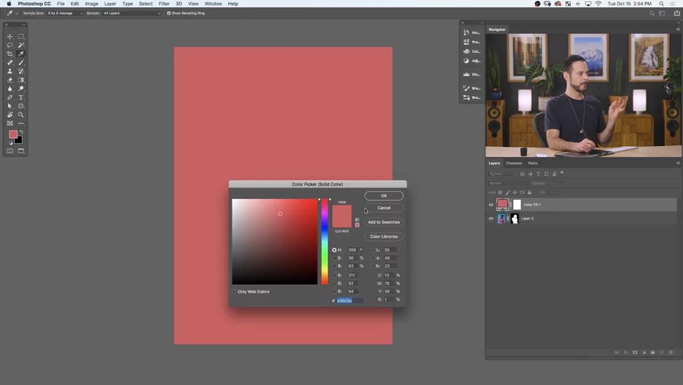Open the Edit Toolbar three-dots menu
Screen dimensions: 683x385
coord(21,123)
